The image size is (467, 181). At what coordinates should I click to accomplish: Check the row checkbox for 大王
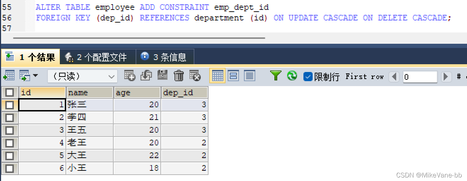click(10, 156)
